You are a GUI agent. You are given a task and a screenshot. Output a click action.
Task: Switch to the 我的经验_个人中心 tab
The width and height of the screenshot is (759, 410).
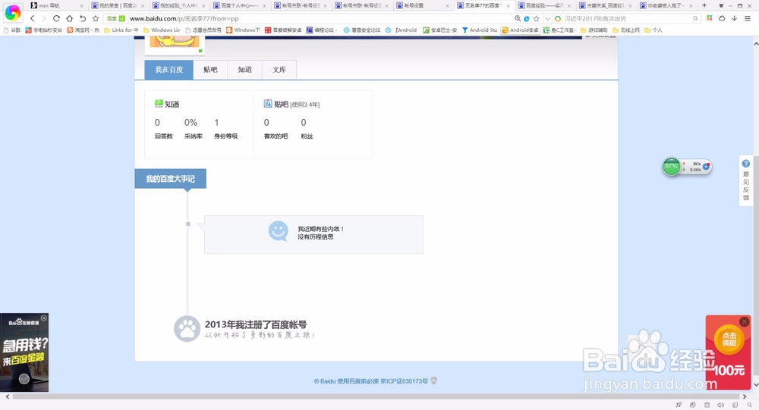[x=178, y=6]
